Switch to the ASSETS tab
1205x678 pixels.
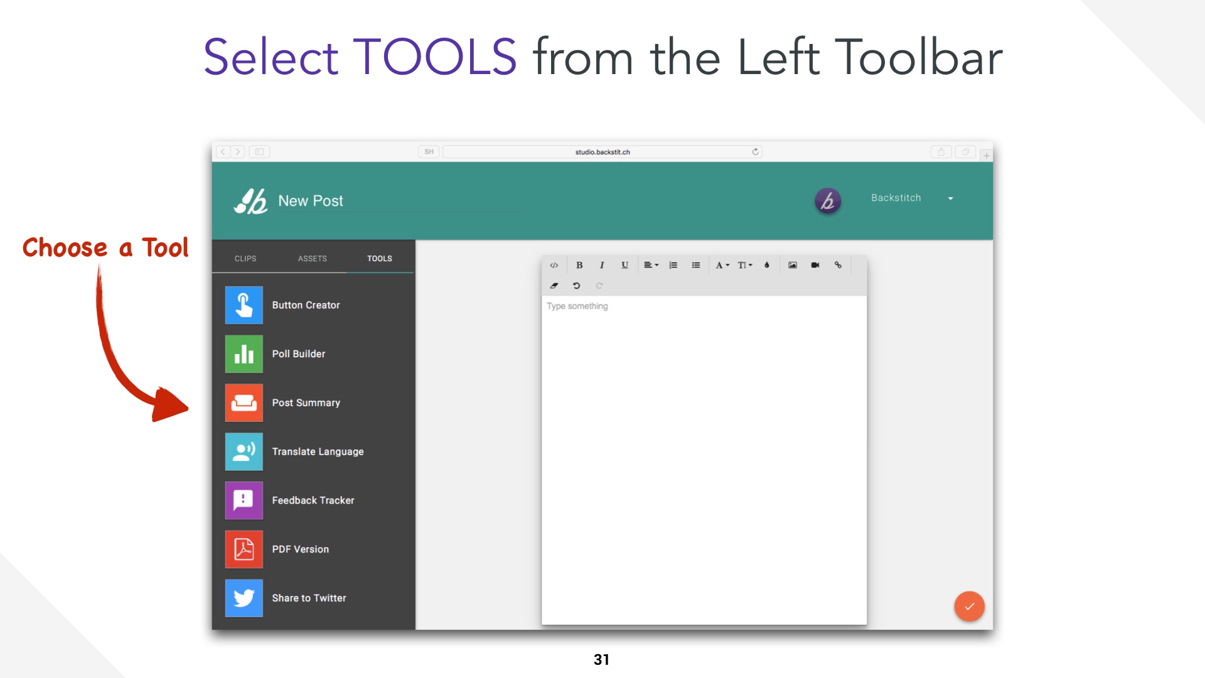coord(313,258)
